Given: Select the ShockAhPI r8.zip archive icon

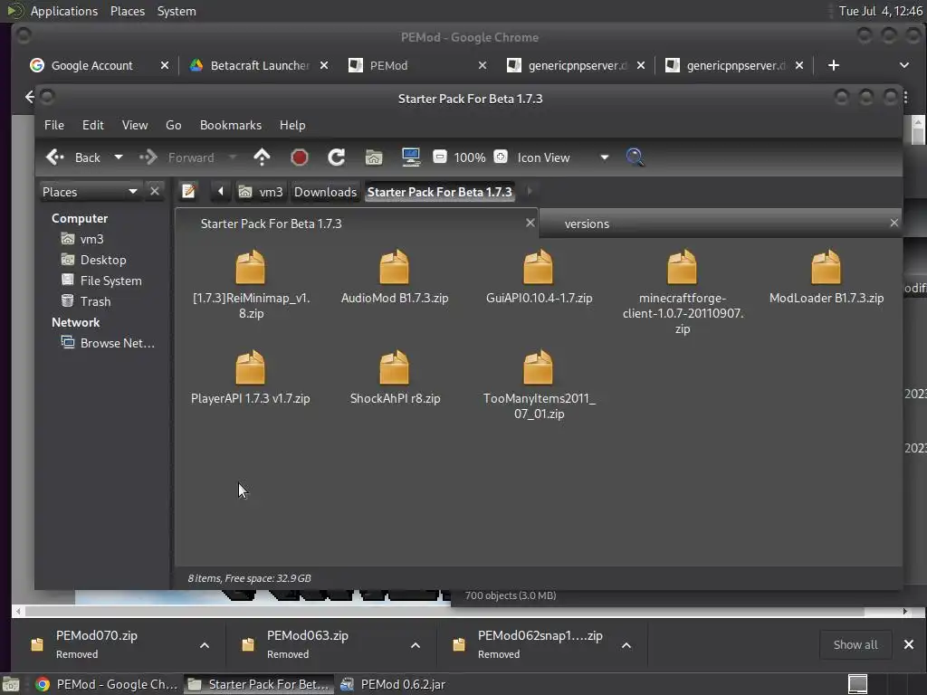Looking at the screenshot, I should click(395, 367).
